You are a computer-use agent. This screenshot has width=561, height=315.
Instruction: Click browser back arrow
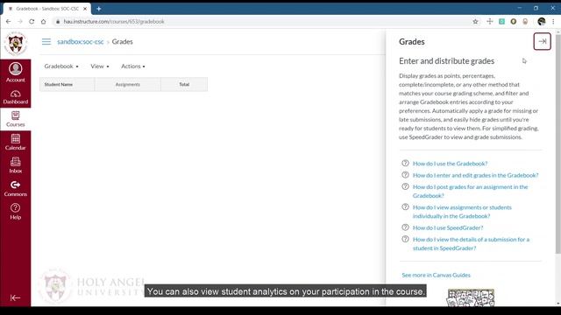point(8,21)
